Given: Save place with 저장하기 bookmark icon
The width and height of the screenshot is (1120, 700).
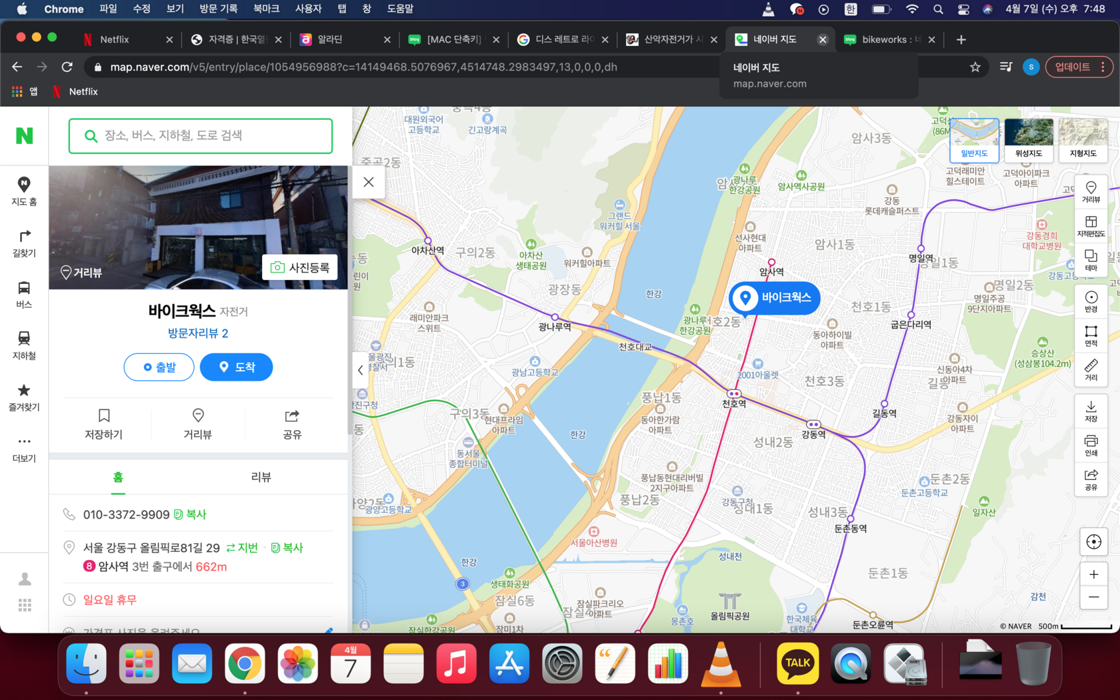Looking at the screenshot, I should 103,424.
